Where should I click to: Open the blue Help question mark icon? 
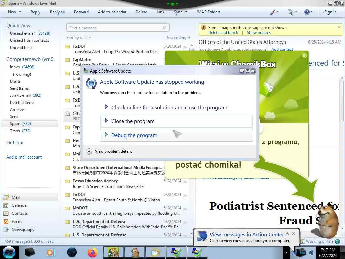307,12
